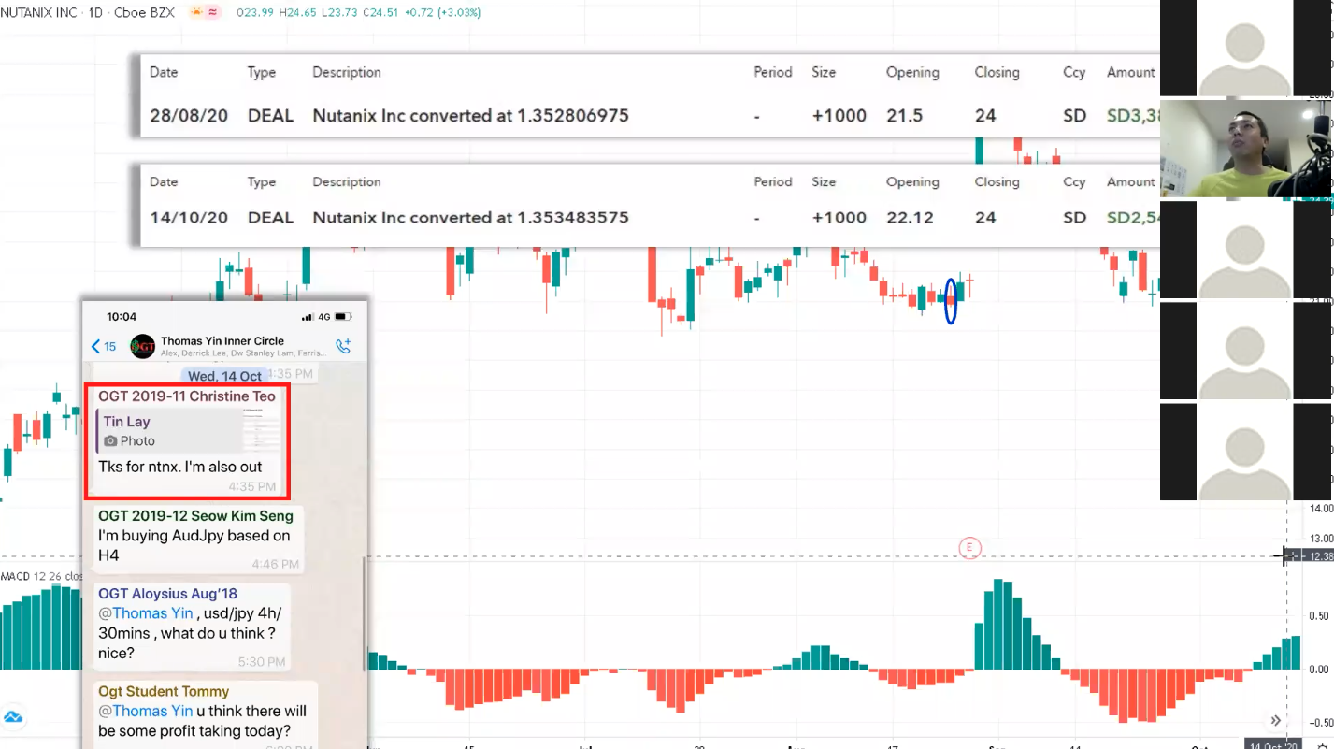Open Thomas Yin Inner Circle group info
1334x749 pixels.
click(222, 341)
